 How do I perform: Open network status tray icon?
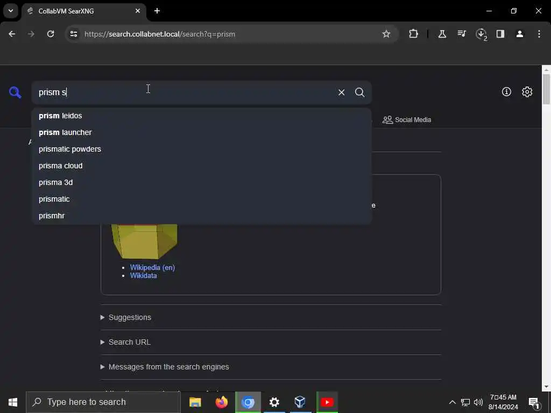pyautogui.click(x=465, y=402)
